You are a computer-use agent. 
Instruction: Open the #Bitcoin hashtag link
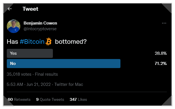[x=32, y=42]
